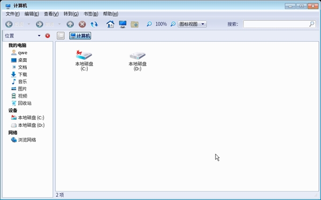
Task: Click the Computer toolbar icon
Action: point(123,25)
